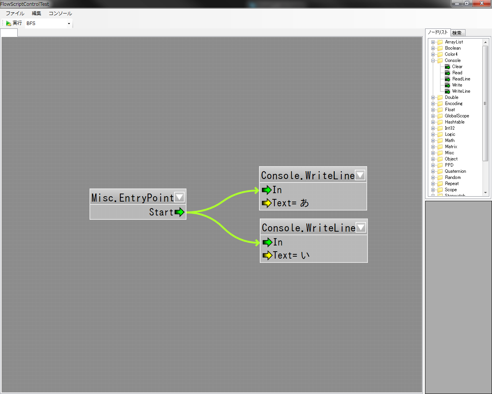Screen dimensions: 492x394
Task: Click the green In arrow of bottom WriteLine node
Action: pyautogui.click(x=267, y=242)
